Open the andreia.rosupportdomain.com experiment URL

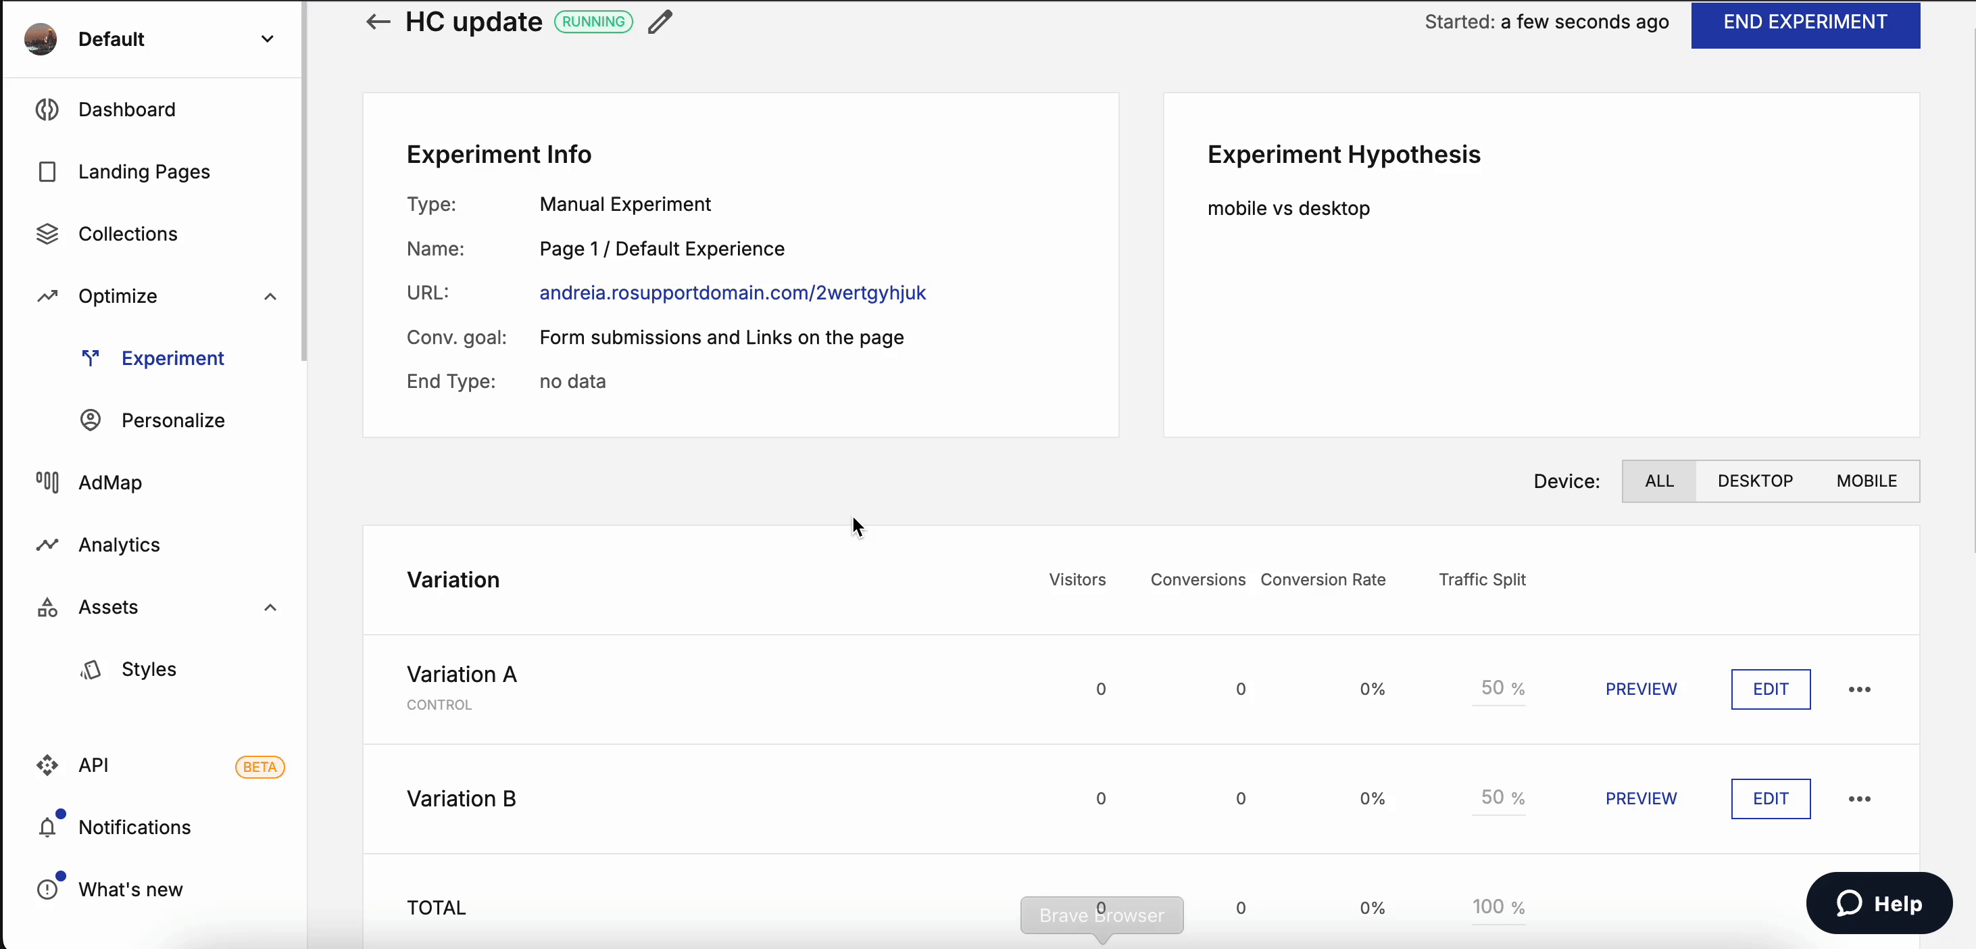click(x=732, y=293)
